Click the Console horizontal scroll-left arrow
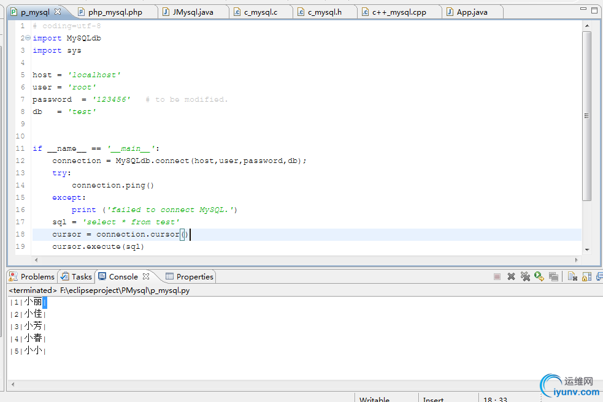The height and width of the screenshot is (402, 603). pos(13,384)
